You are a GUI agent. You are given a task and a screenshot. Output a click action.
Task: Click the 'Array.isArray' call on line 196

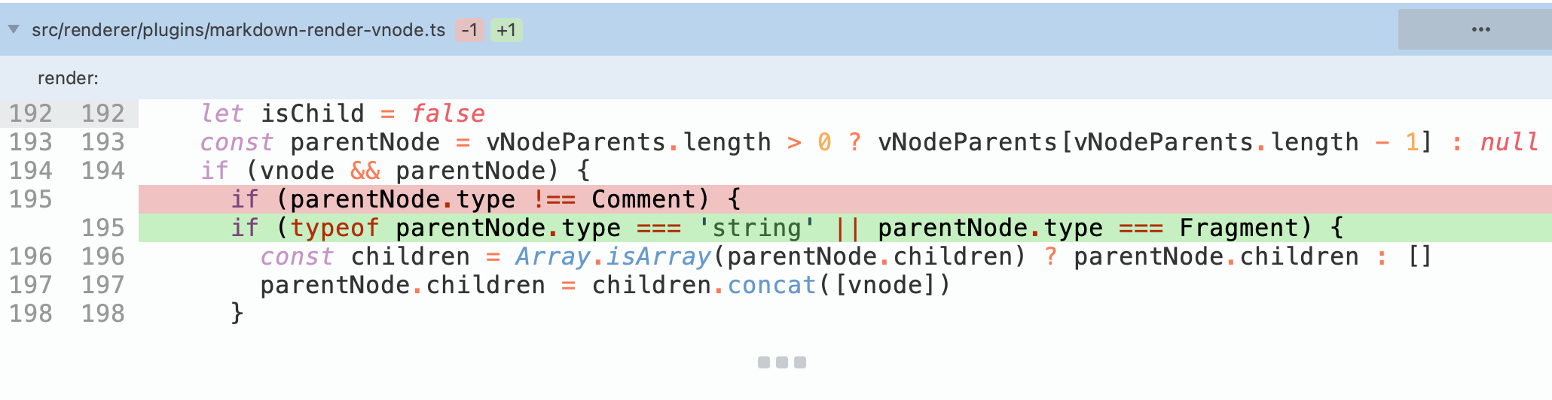coord(613,256)
